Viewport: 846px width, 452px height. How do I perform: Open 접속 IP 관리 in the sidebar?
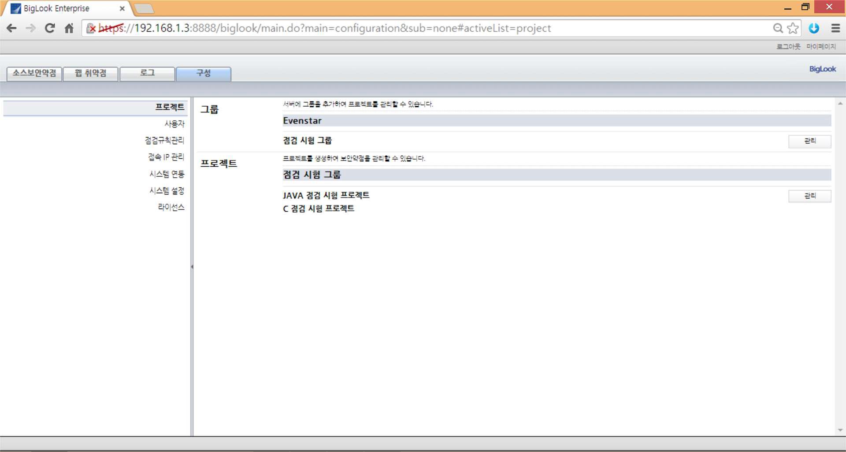coord(166,157)
